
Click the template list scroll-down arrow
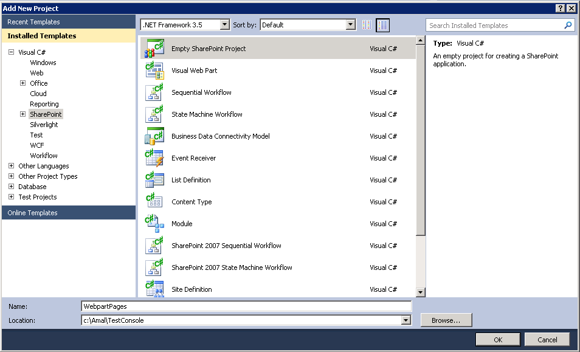(x=420, y=292)
